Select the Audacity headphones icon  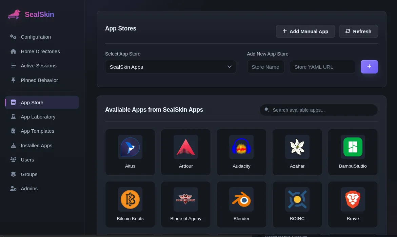tap(241, 147)
